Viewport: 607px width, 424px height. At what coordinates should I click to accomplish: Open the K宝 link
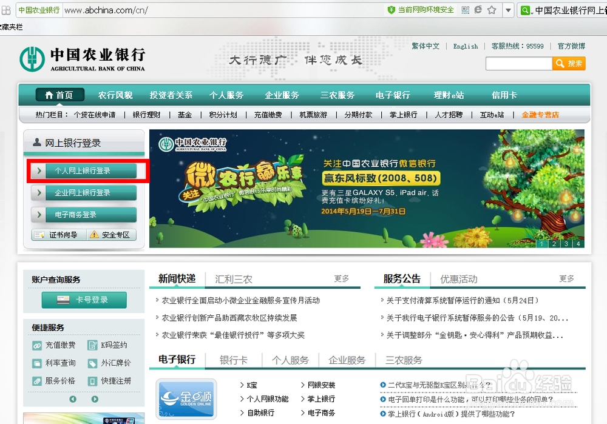(252, 385)
